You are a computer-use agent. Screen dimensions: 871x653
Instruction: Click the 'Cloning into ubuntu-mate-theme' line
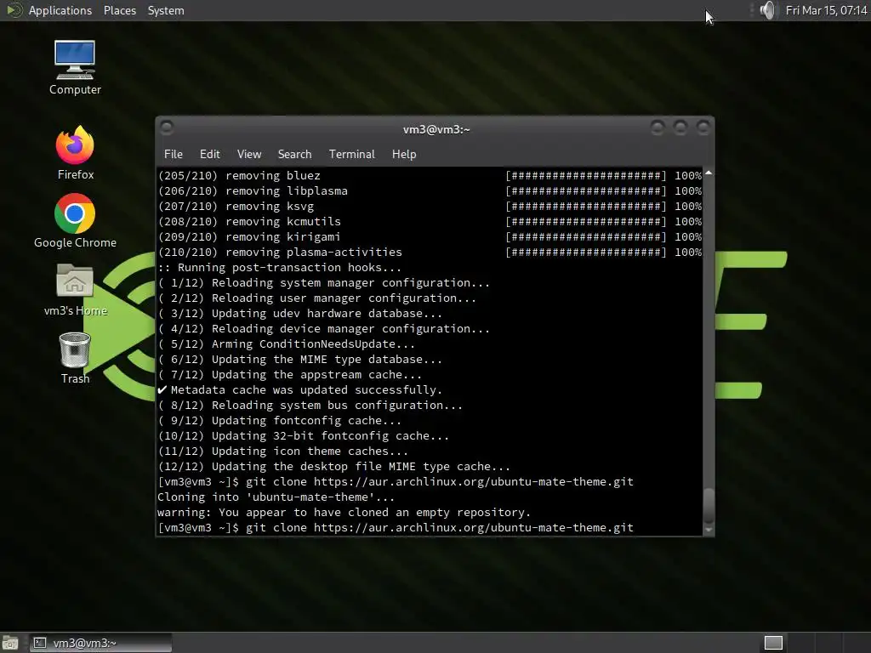(276, 497)
